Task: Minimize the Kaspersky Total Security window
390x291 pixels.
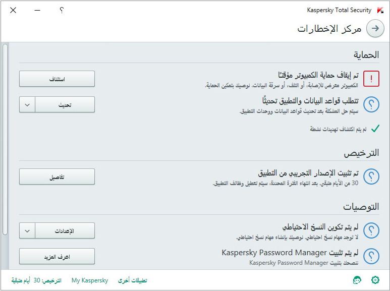Action: tap(37, 10)
